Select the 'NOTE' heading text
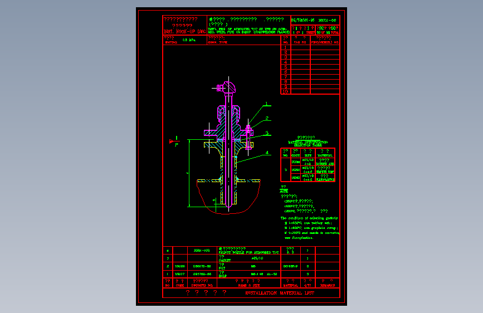Viewport: 483px width, 313px height. coord(284,192)
